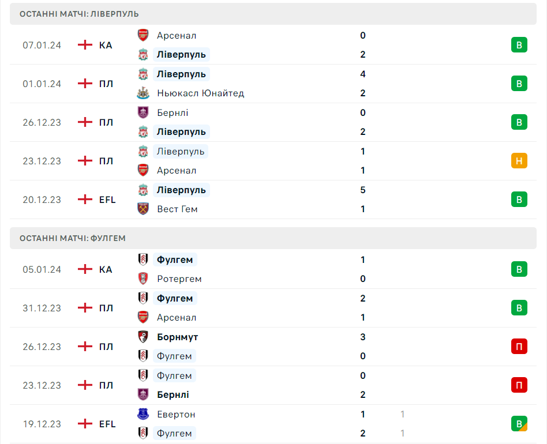The width and height of the screenshot is (547, 444).
Task: Click the Everton club crest
Action: 143,414
